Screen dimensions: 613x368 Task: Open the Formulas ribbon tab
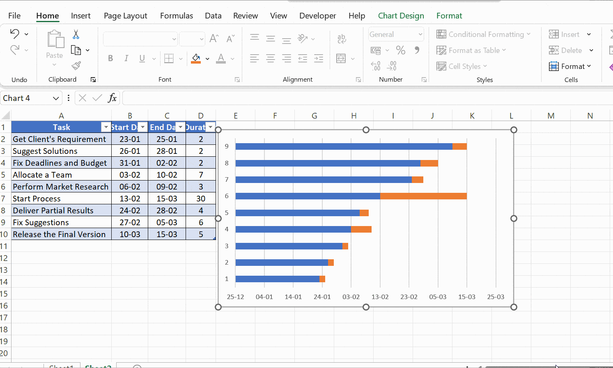click(x=176, y=16)
